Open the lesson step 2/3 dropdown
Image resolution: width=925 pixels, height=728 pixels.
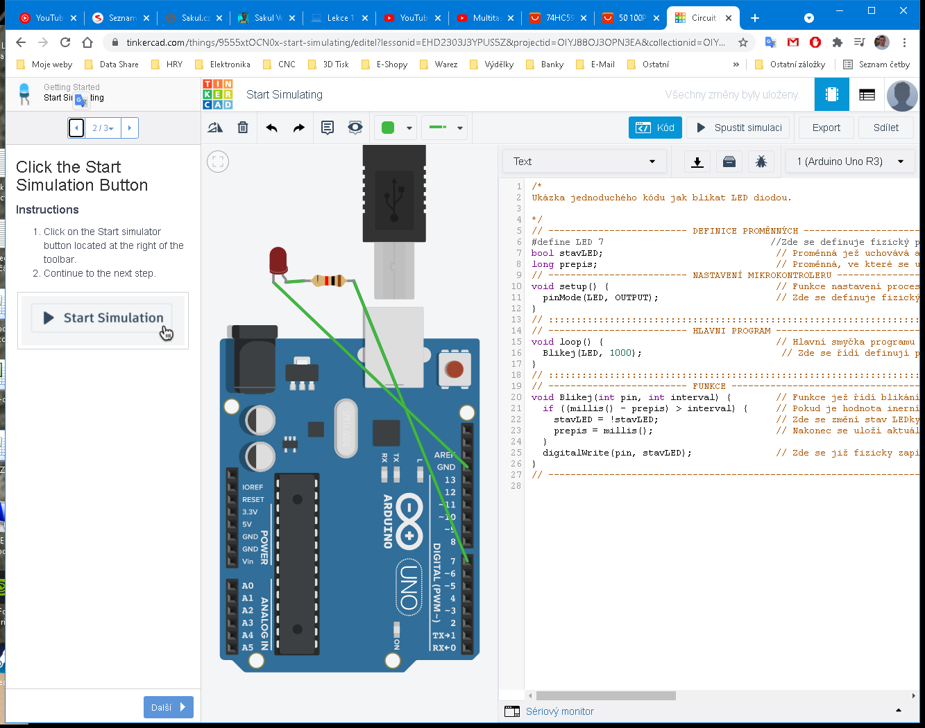103,128
